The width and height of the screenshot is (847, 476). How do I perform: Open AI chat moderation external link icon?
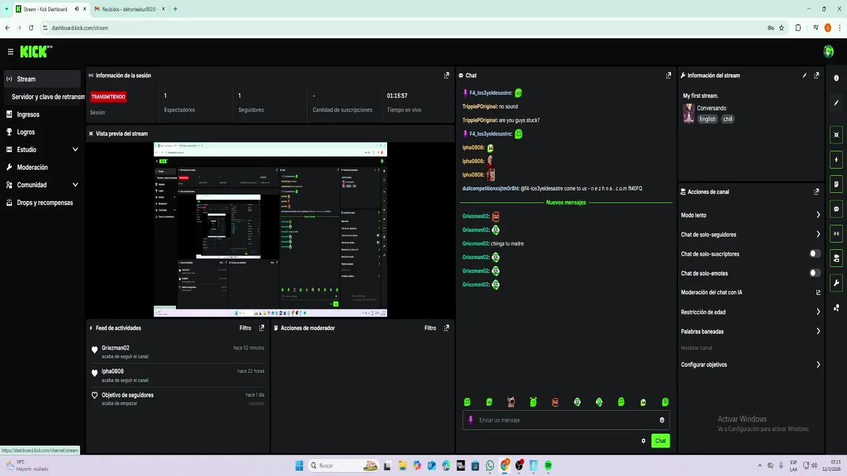818,292
